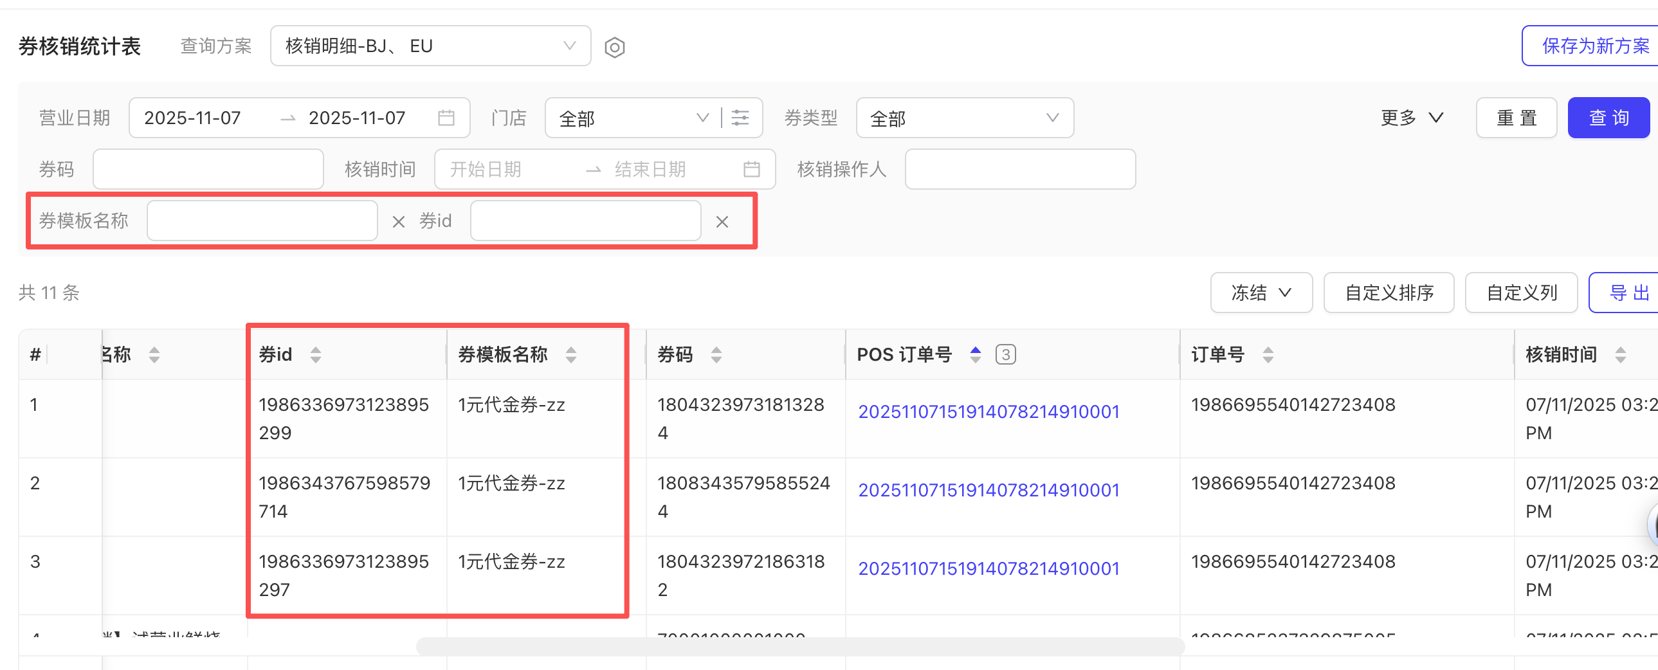Screen dimensions: 1658x670
Task: Sort by 券模板名称 column
Action: point(571,355)
